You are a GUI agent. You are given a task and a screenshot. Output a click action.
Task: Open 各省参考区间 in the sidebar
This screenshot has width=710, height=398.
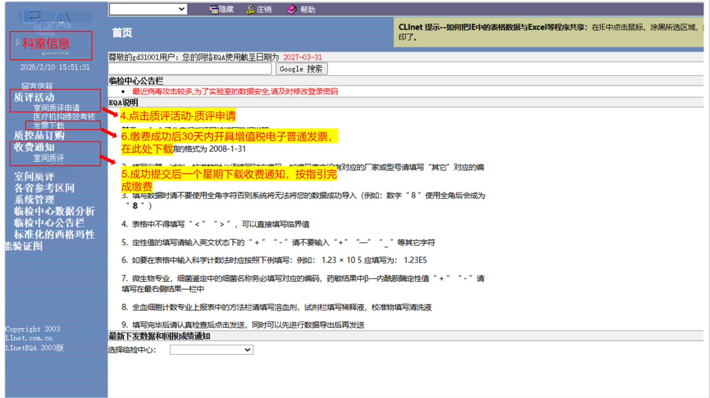click(44, 188)
